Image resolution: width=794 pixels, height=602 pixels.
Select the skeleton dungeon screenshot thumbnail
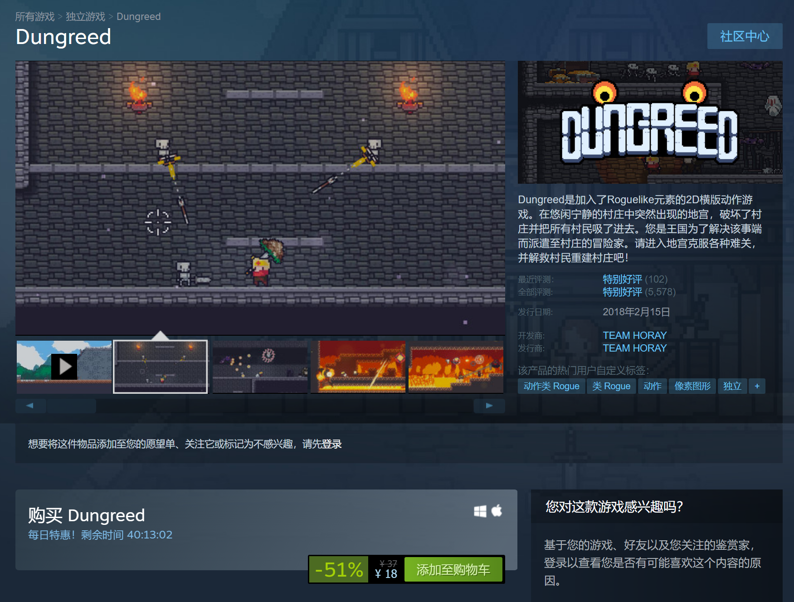(161, 367)
